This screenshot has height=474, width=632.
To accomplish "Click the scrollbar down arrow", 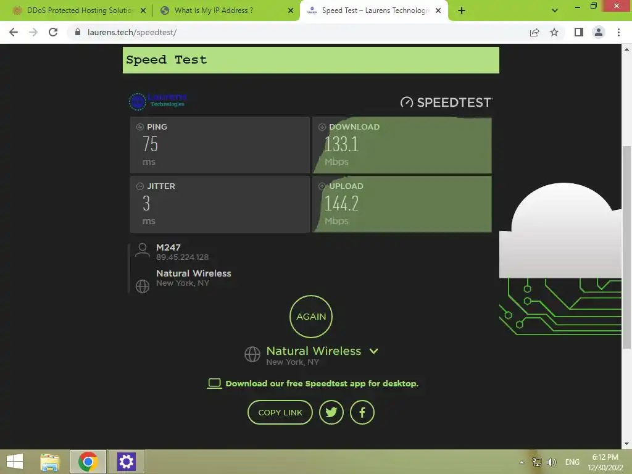I will tap(627, 444).
